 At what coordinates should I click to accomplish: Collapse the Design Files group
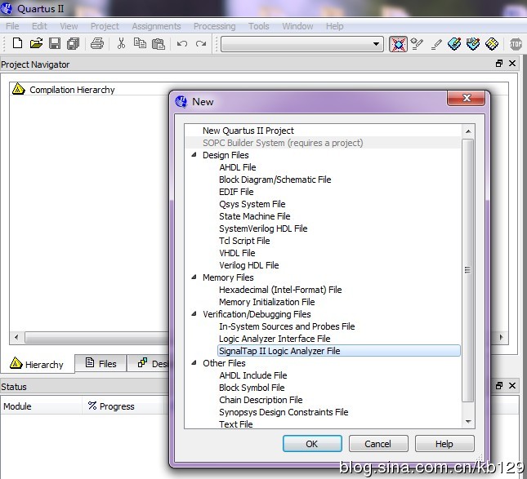194,155
